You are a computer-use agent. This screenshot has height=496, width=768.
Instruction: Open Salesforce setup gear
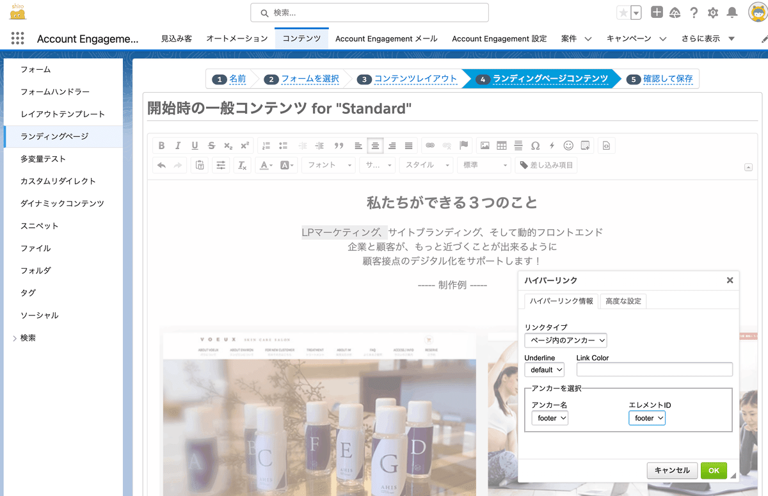tap(713, 12)
